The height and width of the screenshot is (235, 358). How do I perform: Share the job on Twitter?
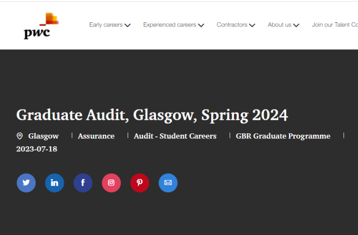(x=26, y=183)
